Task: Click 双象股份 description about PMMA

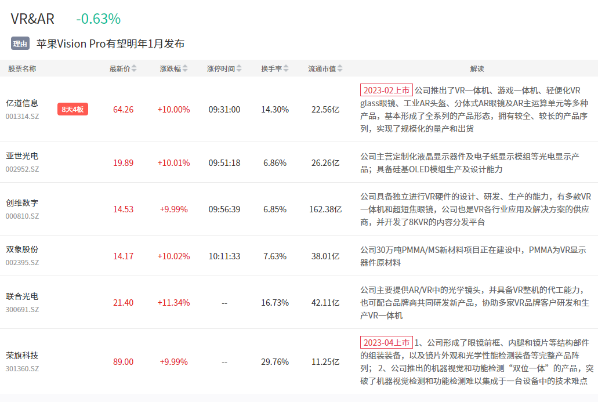Action: 473,256
